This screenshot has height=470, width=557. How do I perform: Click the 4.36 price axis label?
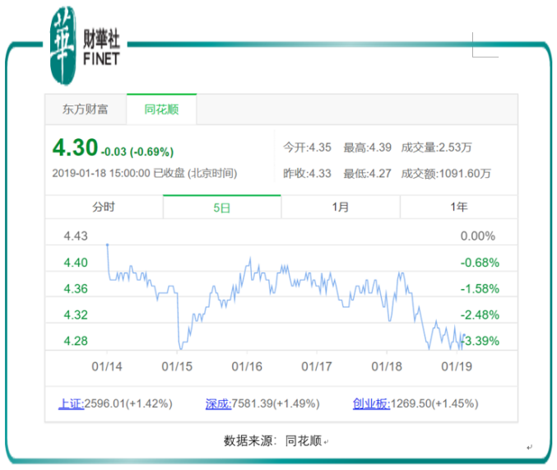coord(76,289)
